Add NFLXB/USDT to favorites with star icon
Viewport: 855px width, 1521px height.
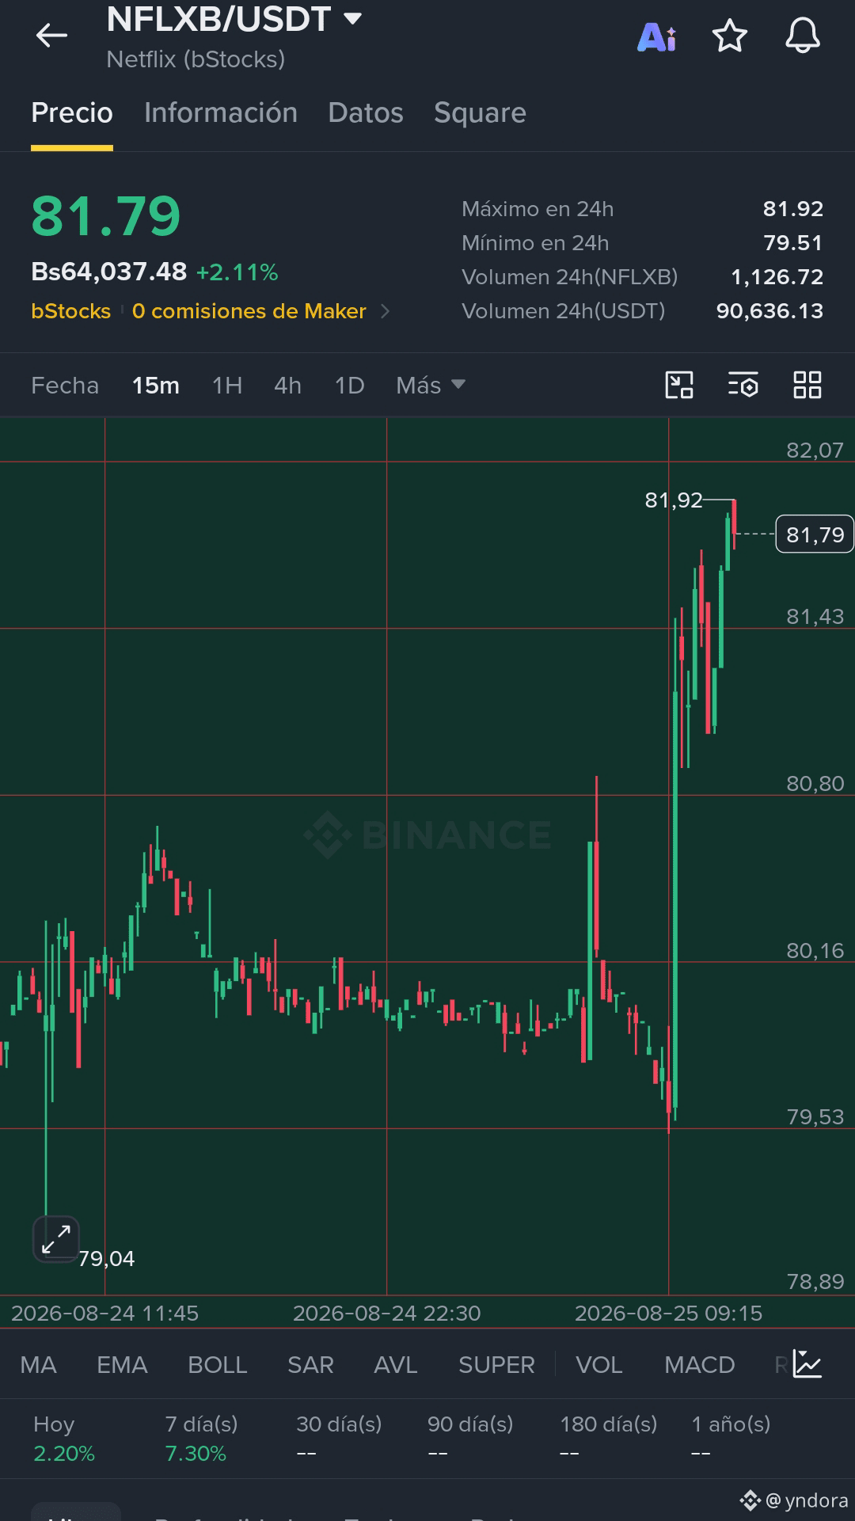(729, 36)
